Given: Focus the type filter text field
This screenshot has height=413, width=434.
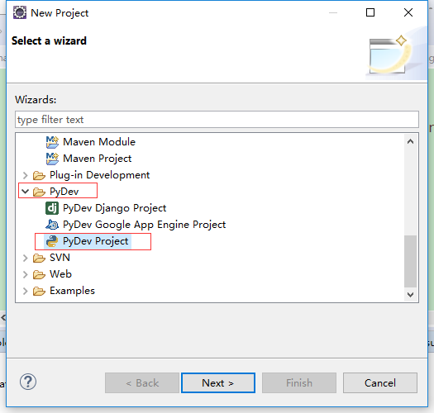Looking at the screenshot, I should [x=217, y=120].
